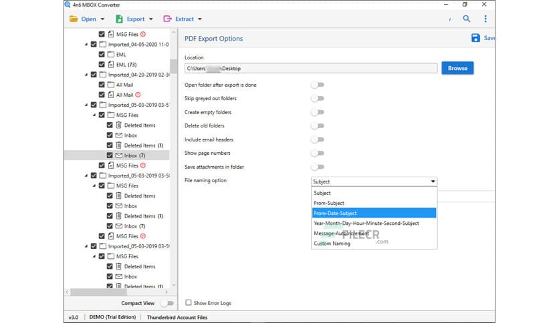This screenshot has width=559, height=323.
Task: Click the v3.0 version label
Action: (x=73, y=317)
